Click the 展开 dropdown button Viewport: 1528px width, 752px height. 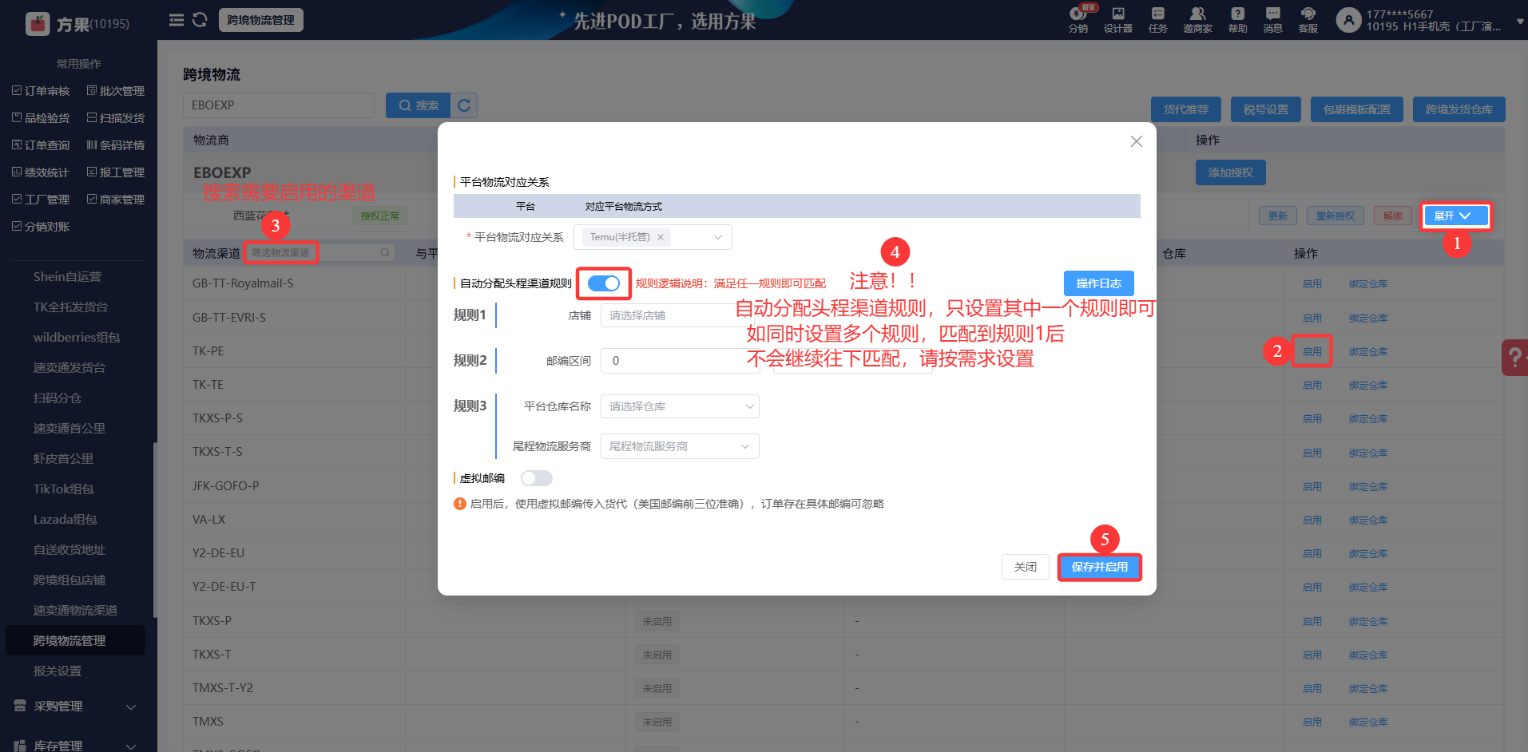1455,216
